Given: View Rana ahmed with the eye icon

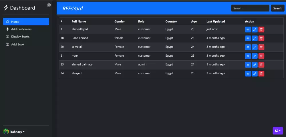Looking at the screenshot, I should pyautogui.click(x=248, y=38).
